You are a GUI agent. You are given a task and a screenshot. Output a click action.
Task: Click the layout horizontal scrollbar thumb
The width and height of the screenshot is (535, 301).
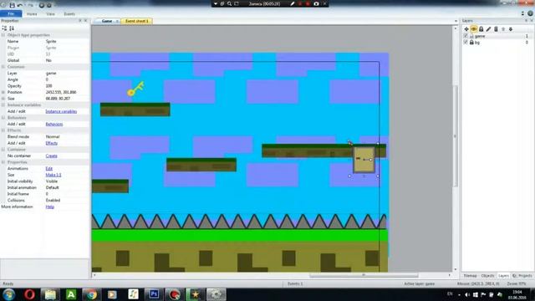pos(364,275)
